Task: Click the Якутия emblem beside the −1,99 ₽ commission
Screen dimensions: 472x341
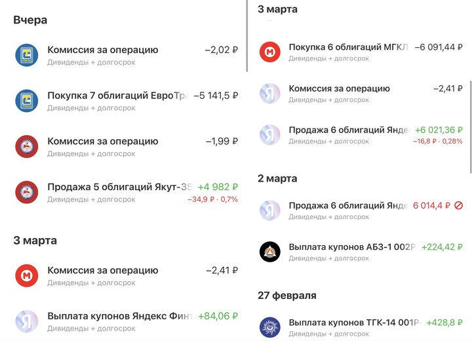Action: (27, 146)
